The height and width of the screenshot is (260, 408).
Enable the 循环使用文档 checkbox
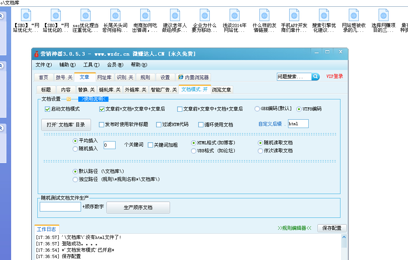(201, 124)
